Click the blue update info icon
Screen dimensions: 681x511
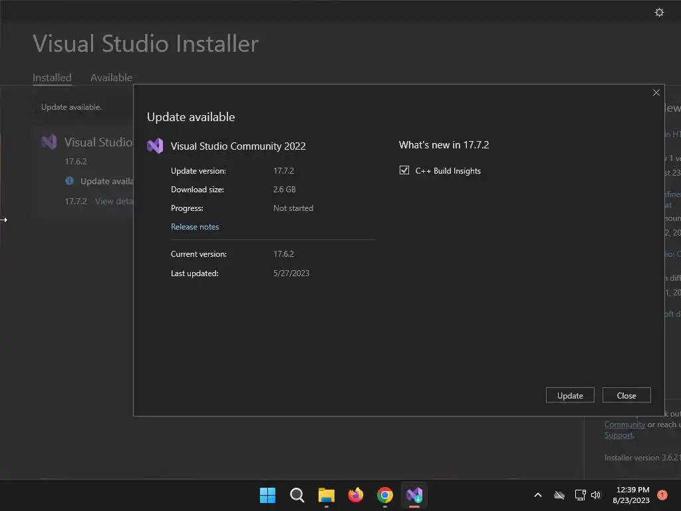click(69, 181)
